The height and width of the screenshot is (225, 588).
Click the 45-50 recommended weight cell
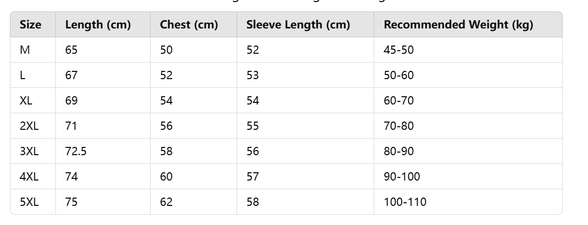tap(399, 50)
